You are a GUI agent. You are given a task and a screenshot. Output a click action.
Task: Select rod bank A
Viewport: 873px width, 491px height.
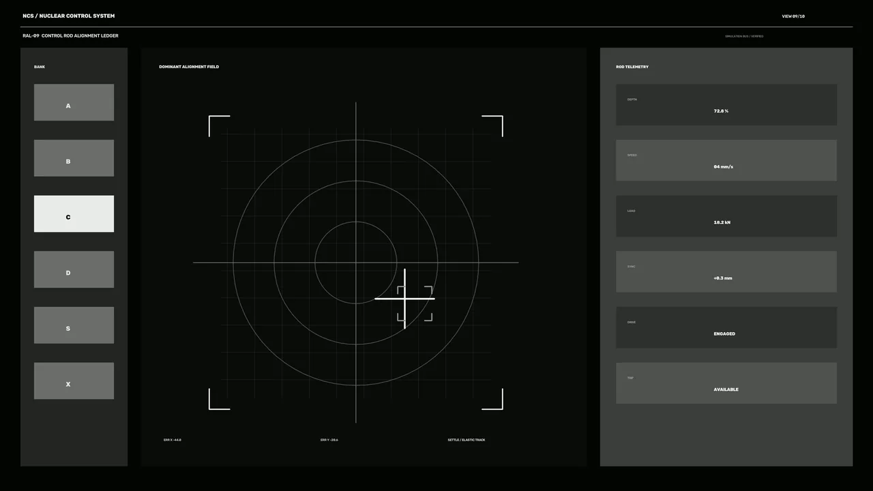74,102
